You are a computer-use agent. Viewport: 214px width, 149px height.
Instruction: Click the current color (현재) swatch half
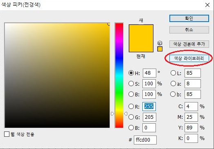(141, 45)
